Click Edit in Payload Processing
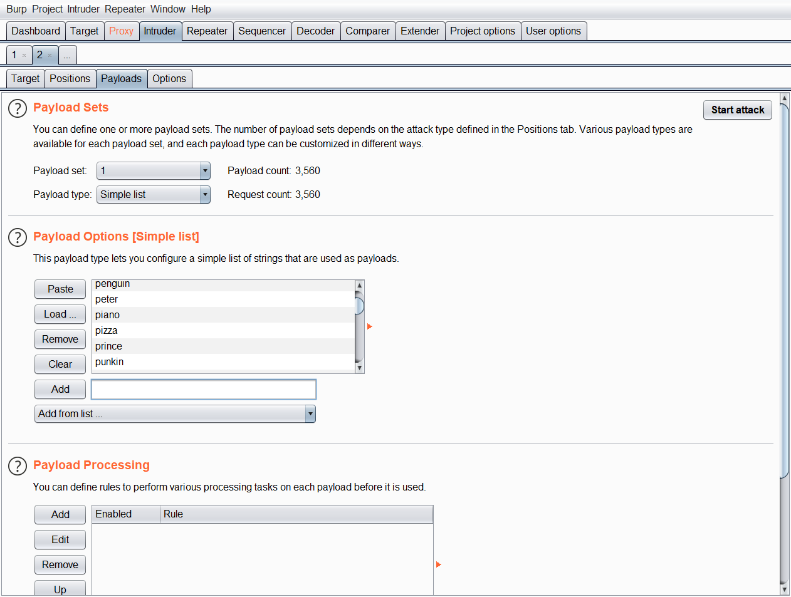 tap(60, 540)
